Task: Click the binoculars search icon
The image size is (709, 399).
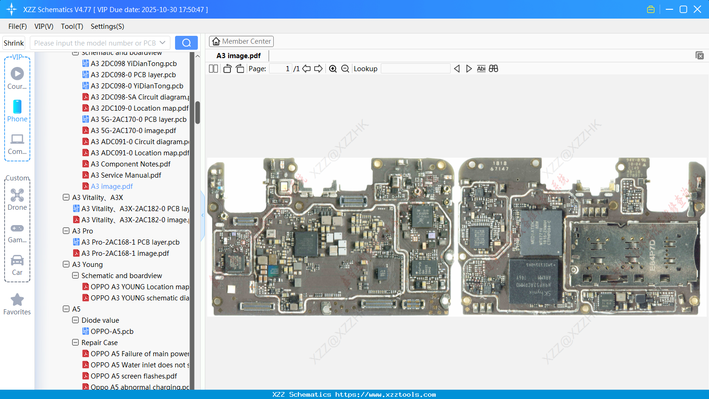Action: coord(493,68)
